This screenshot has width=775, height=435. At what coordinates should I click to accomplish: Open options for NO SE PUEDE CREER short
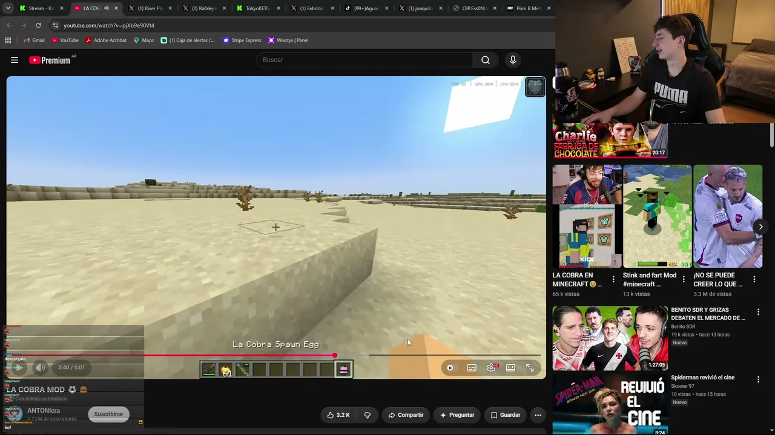[x=754, y=279]
